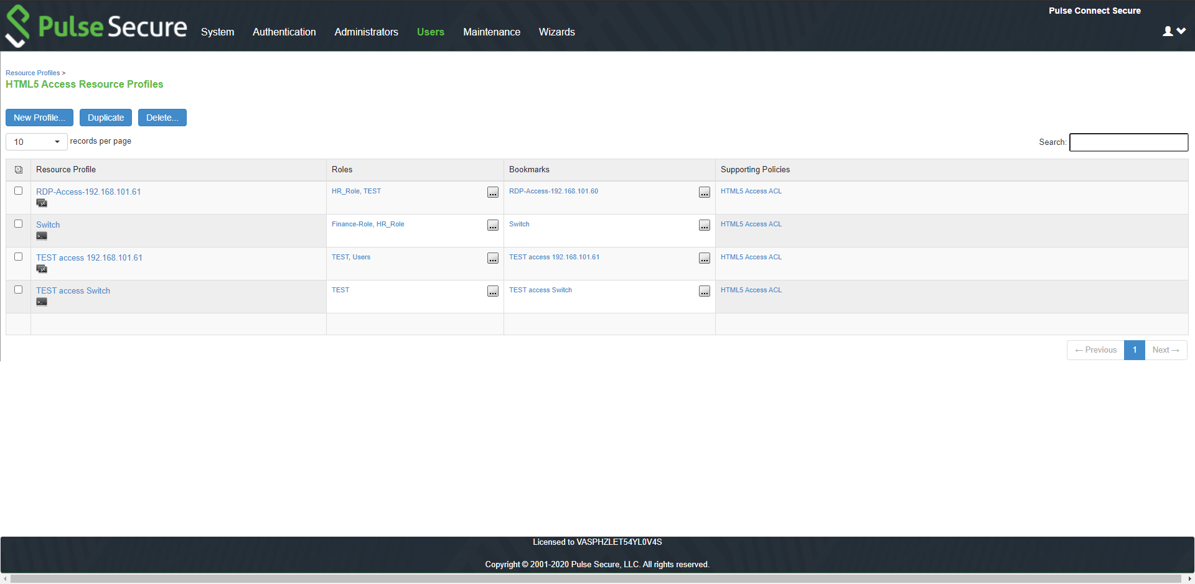
Task: Open the Wizards menu
Action: click(x=556, y=32)
